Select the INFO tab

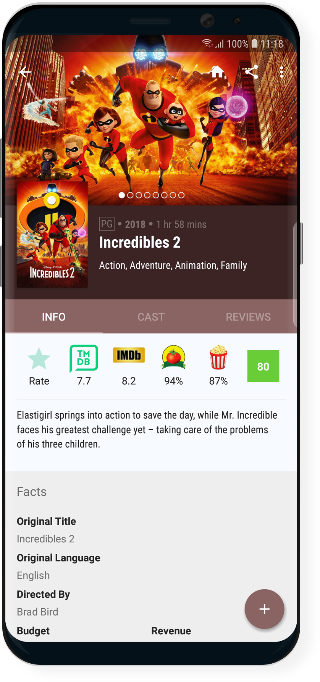pyautogui.click(x=54, y=317)
